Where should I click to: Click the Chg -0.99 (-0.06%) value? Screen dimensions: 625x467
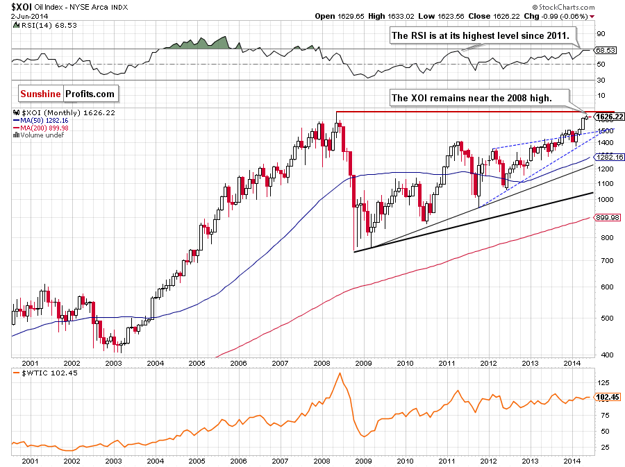tap(556, 17)
